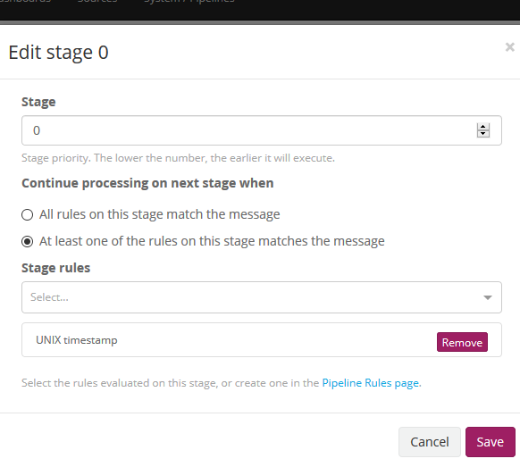Click 'Continue processing on next stage when' heading
Screen dimensions: 520x467
click(147, 183)
